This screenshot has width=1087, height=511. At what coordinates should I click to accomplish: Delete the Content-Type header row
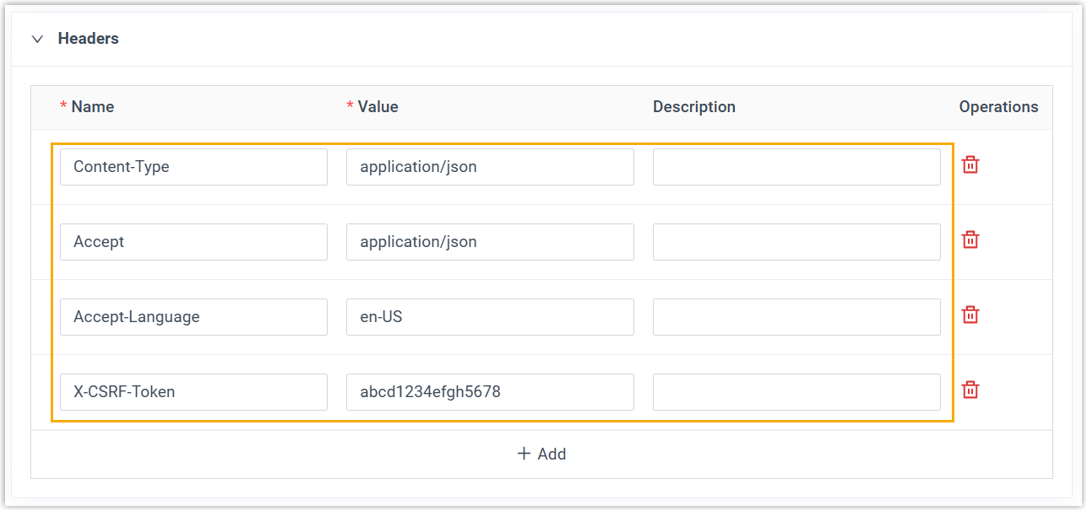(x=970, y=165)
